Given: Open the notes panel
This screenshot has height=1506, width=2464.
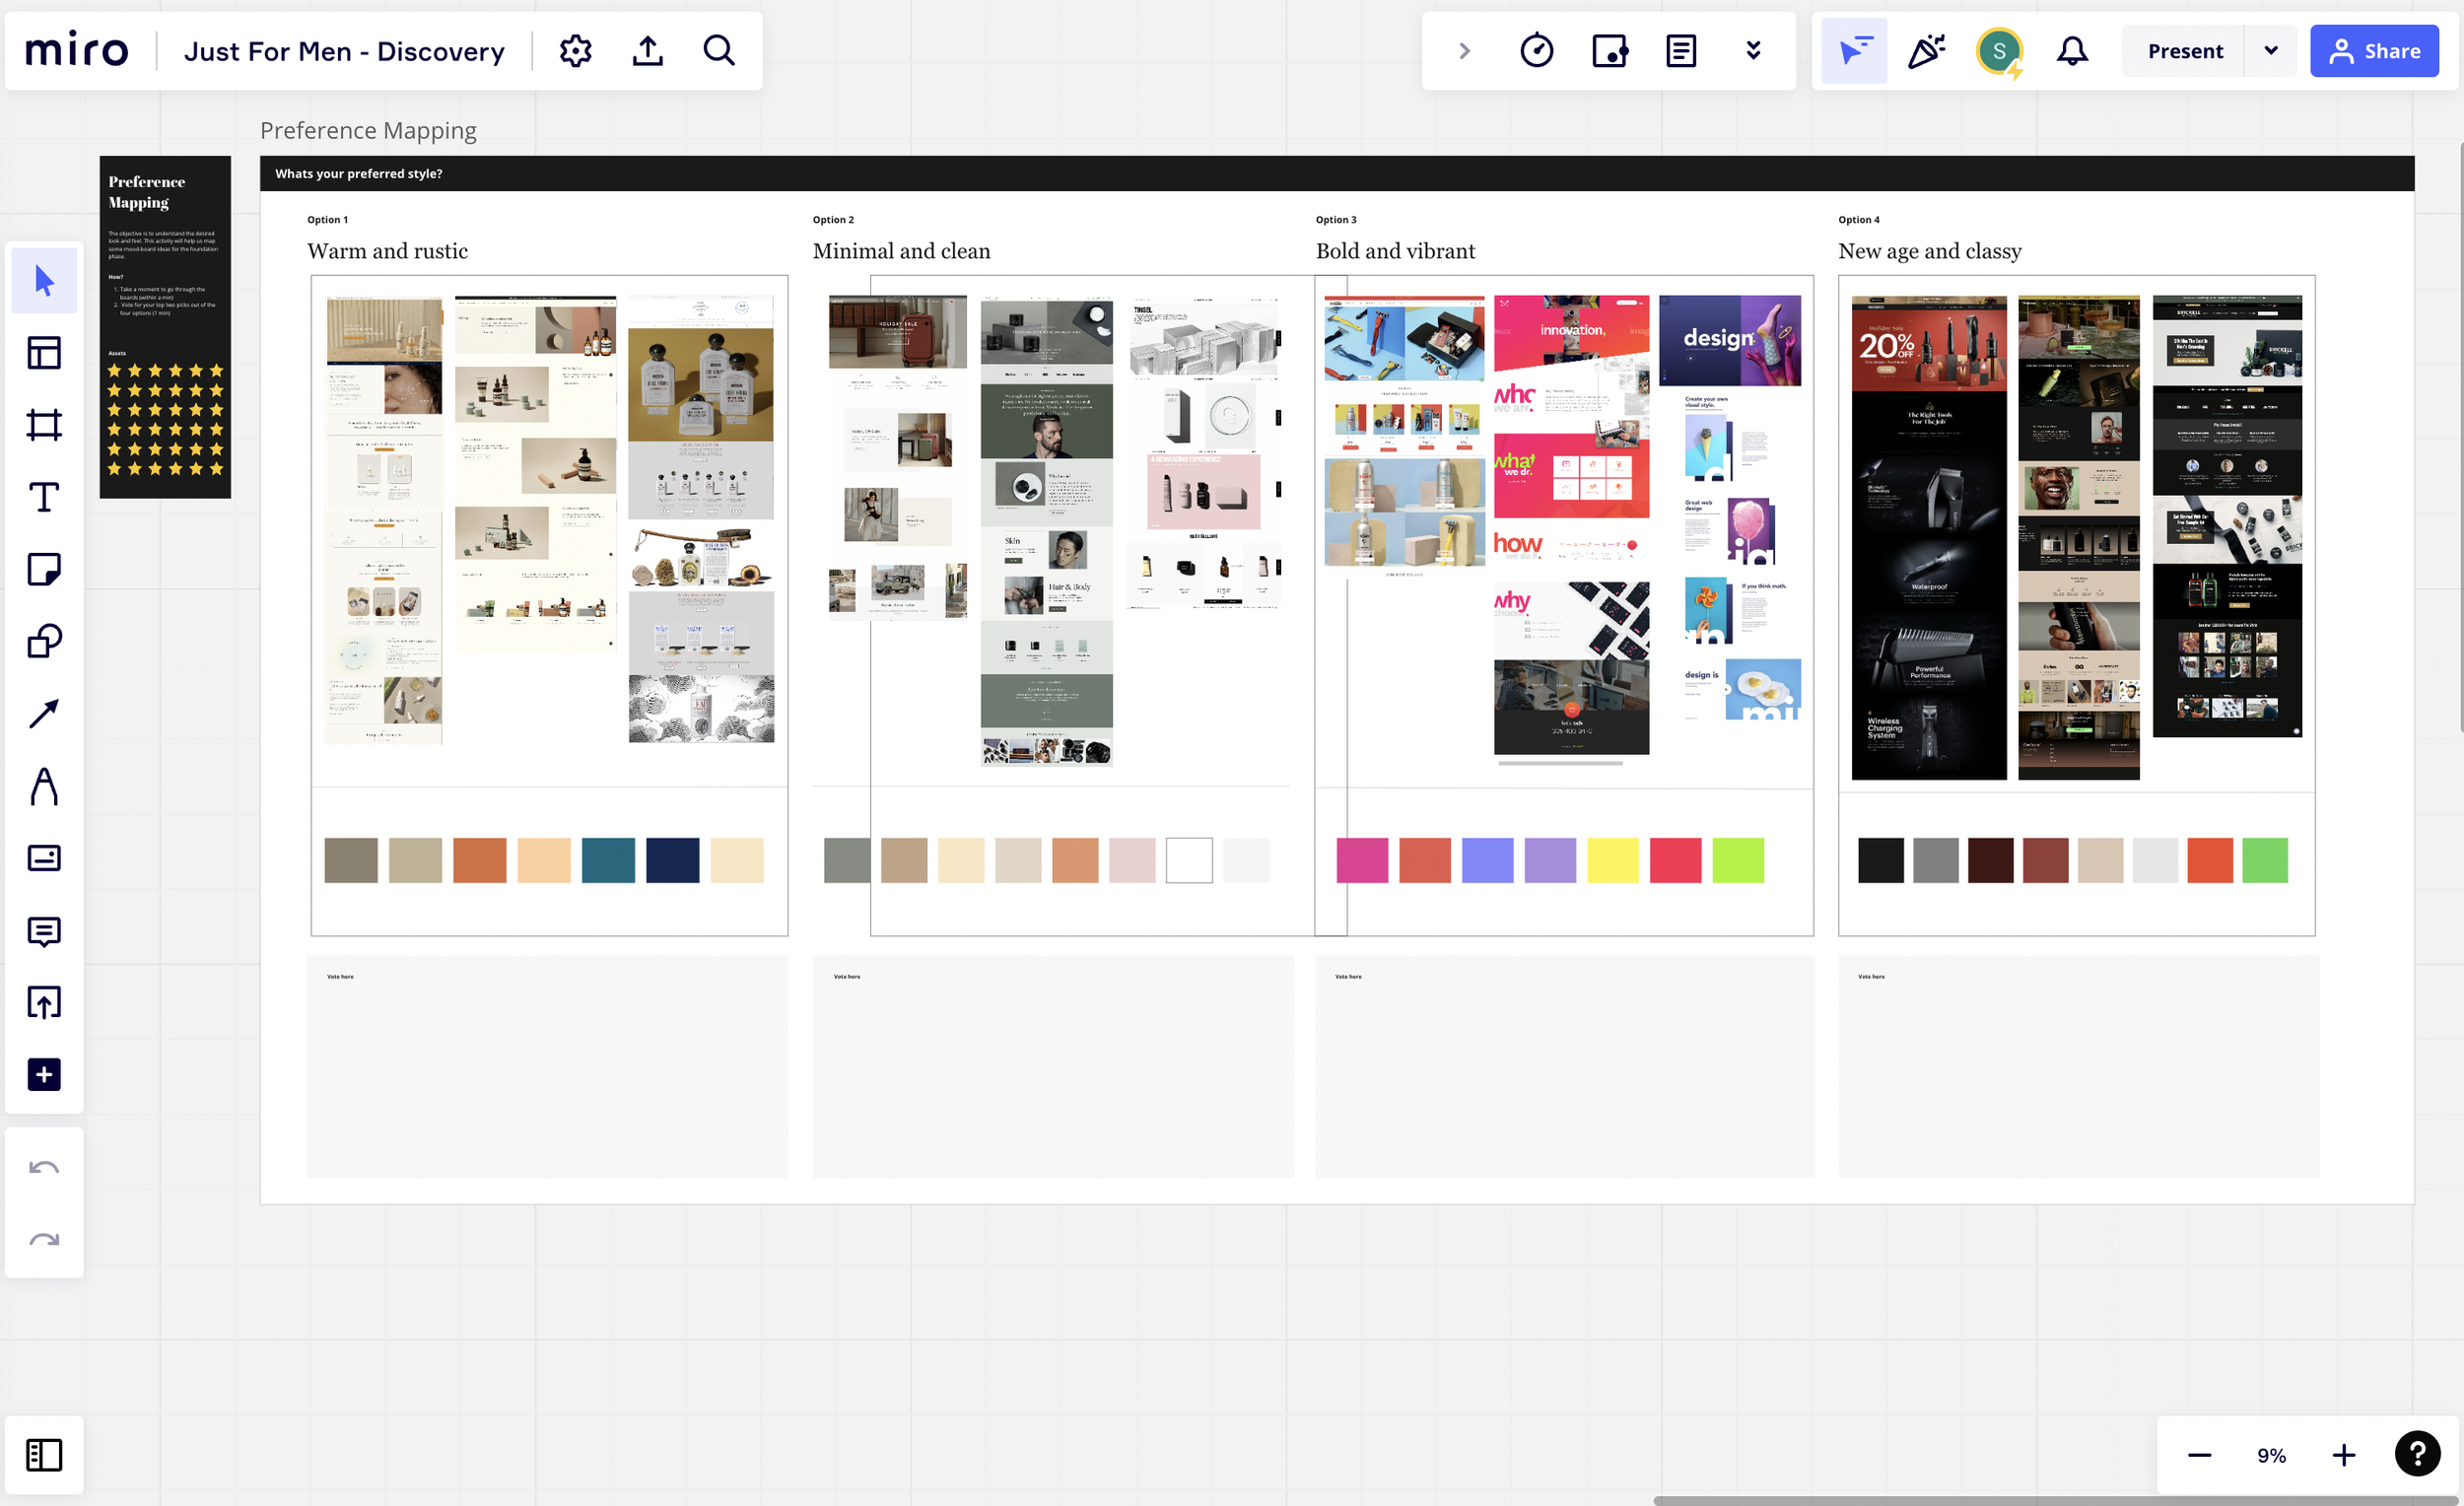Looking at the screenshot, I should [x=1681, y=51].
